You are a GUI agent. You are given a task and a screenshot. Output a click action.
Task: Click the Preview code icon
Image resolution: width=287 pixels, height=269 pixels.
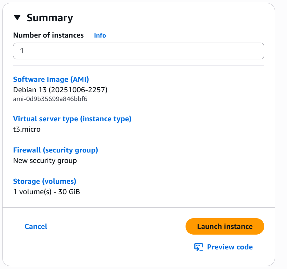point(198,247)
